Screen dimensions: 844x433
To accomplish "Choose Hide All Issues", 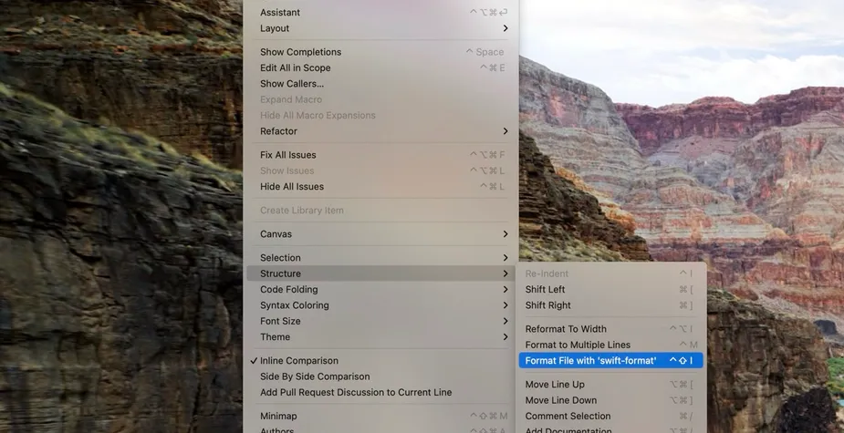I will tap(380, 187).
